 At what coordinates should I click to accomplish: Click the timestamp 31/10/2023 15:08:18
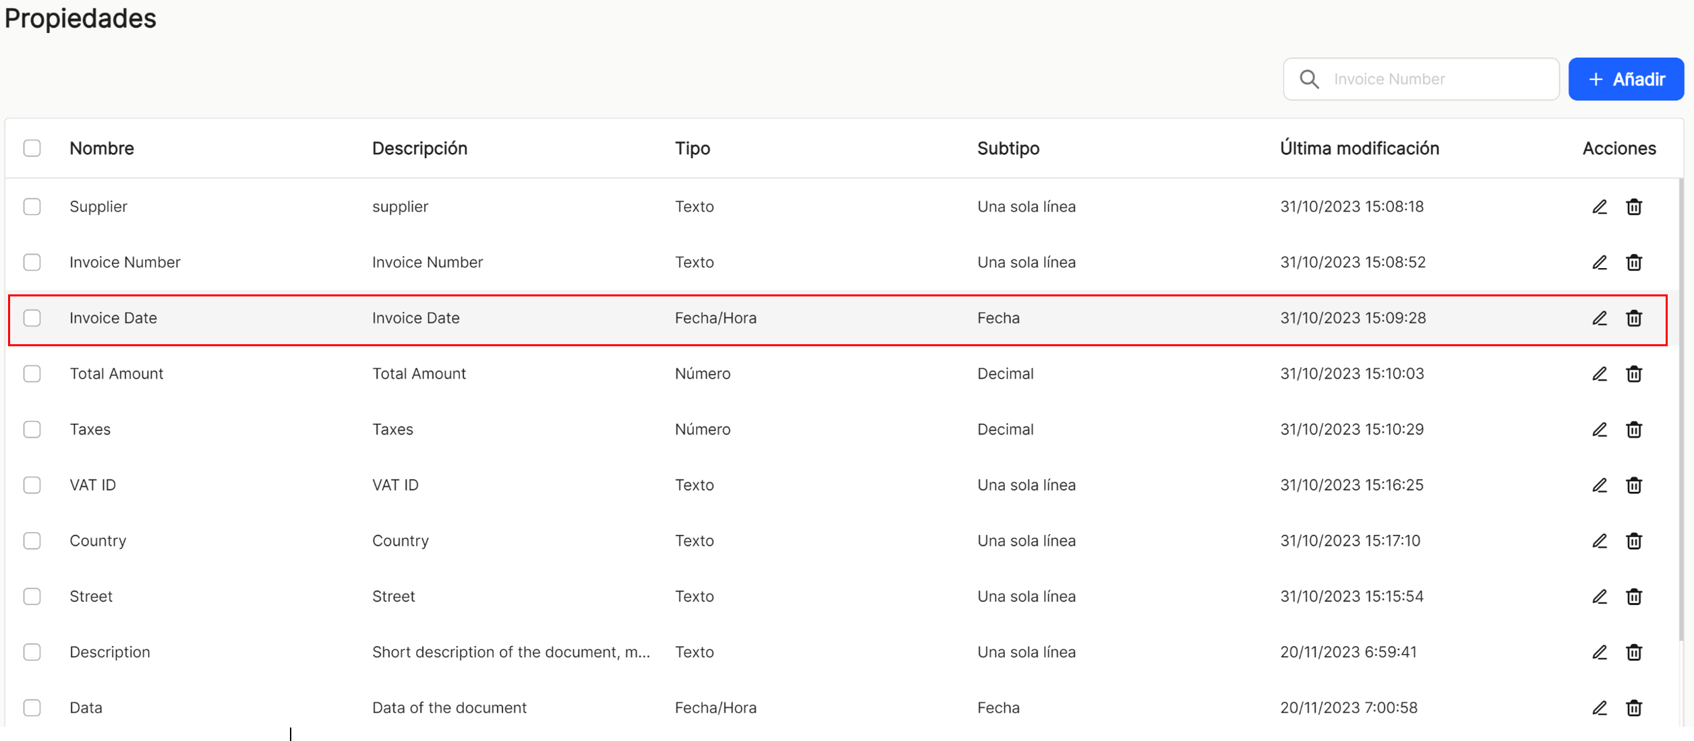pos(1352,207)
